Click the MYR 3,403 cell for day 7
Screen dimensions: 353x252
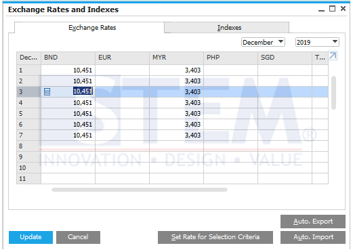tap(176, 135)
